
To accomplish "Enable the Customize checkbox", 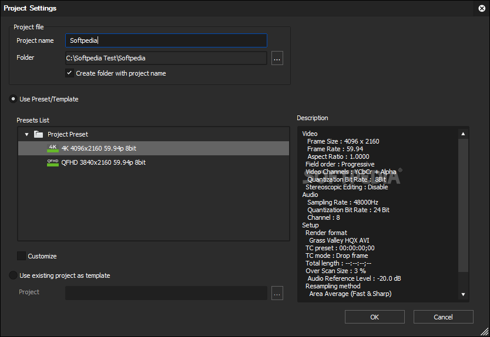I will [21, 256].
